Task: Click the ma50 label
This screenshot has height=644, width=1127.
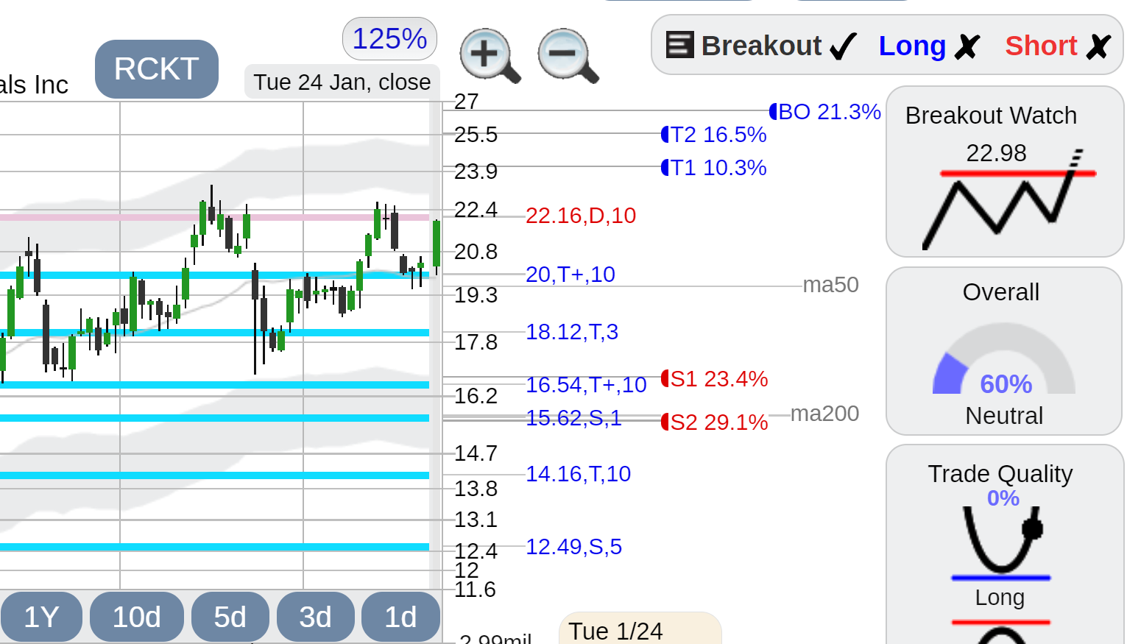Action: [x=831, y=285]
